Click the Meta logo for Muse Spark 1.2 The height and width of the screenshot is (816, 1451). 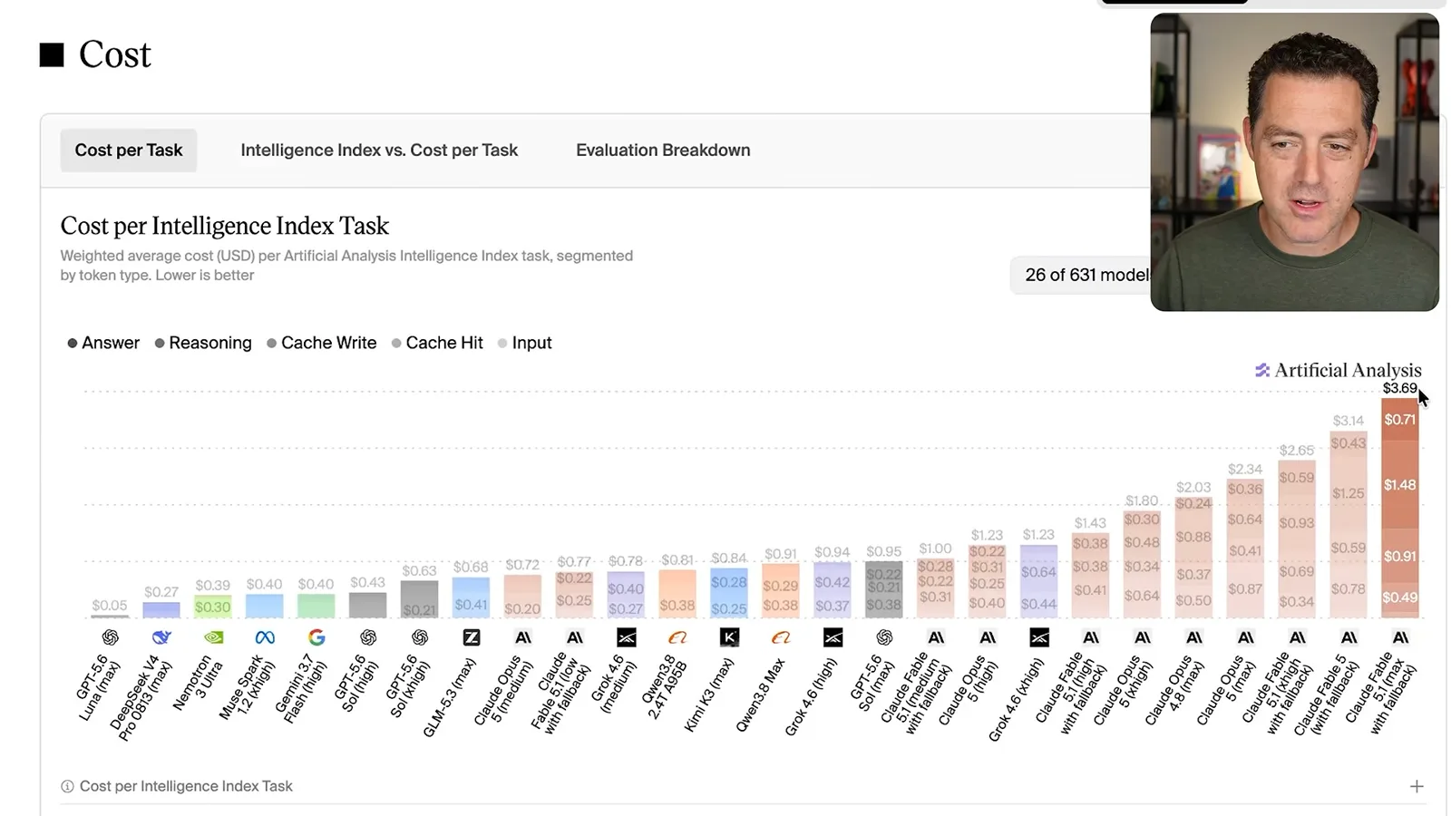[265, 637]
